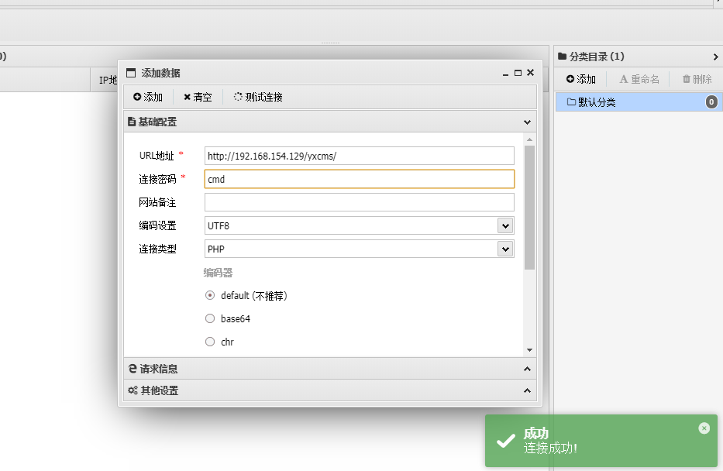Collapse the 基础配置 section

tap(527, 122)
